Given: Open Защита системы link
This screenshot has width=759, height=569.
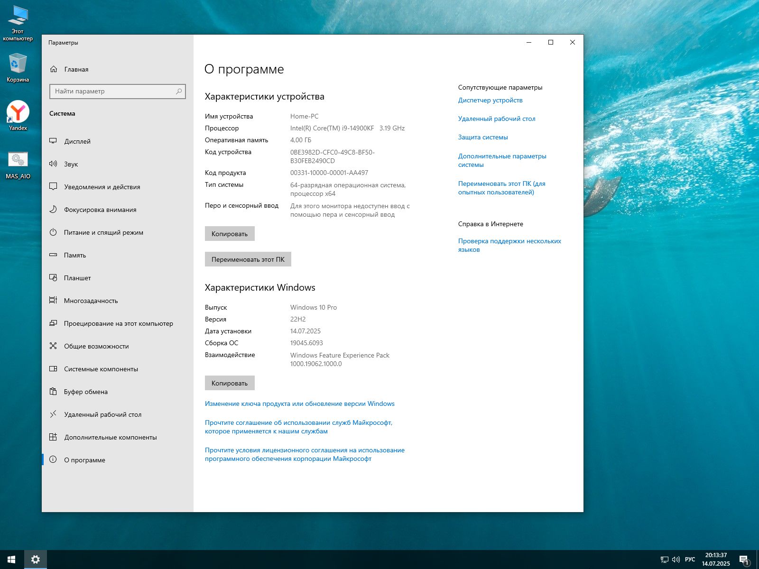Looking at the screenshot, I should 483,137.
